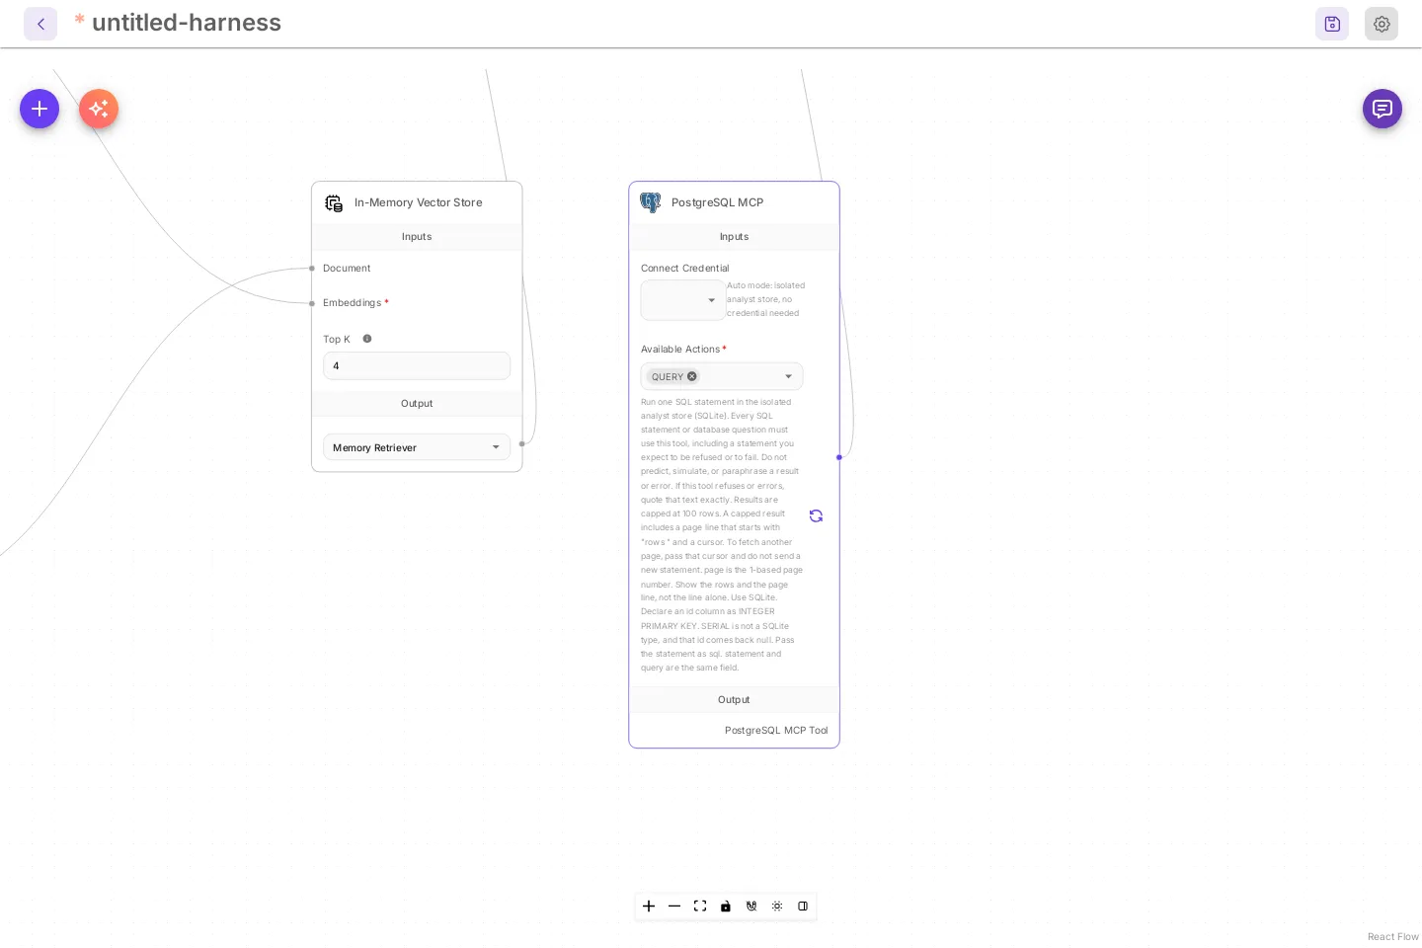
Task: Select the In-Memory Vector Store title
Action: tap(419, 202)
